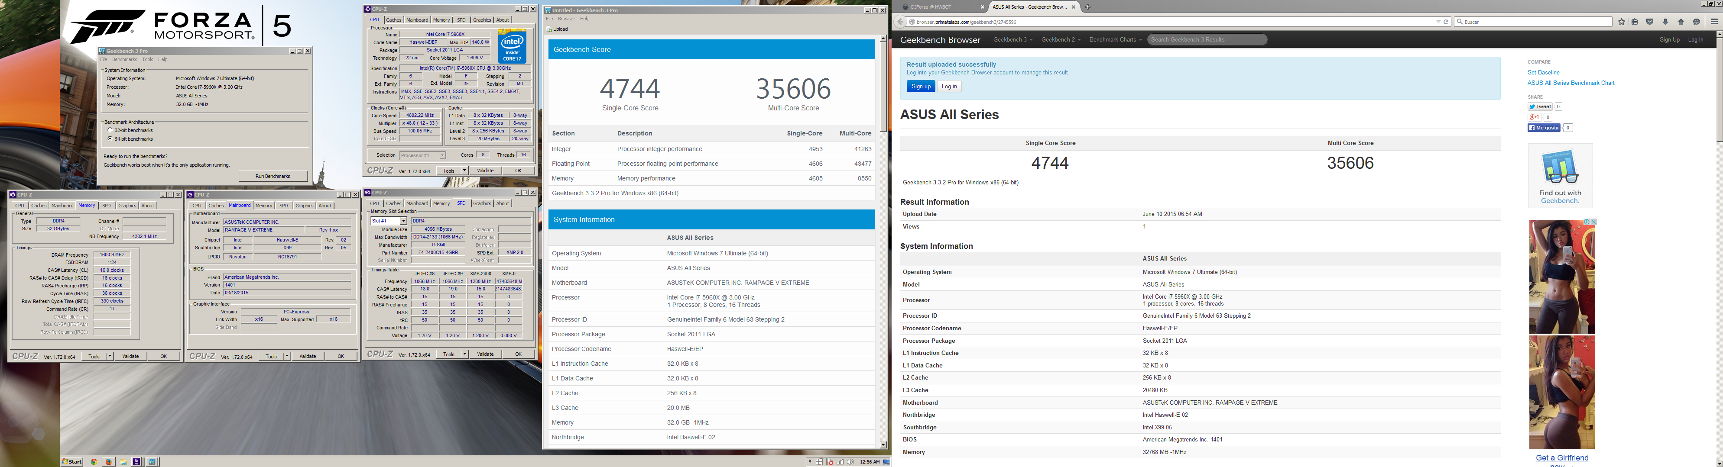Viewport: 1723px width, 467px height.
Task: Click the Log in button in result banner
Action: (949, 86)
